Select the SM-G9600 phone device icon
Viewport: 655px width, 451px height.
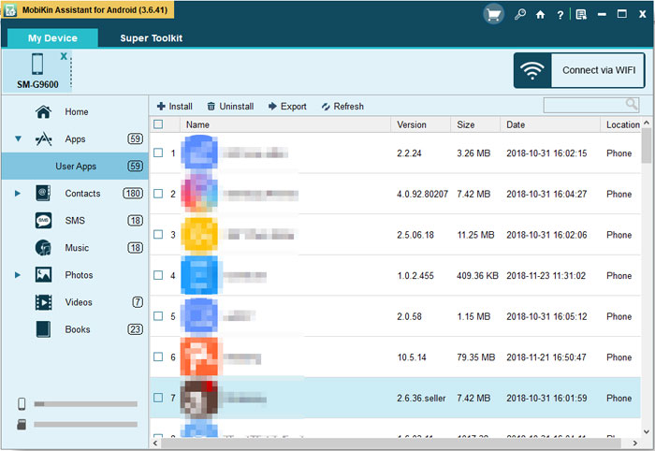[x=37, y=64]
